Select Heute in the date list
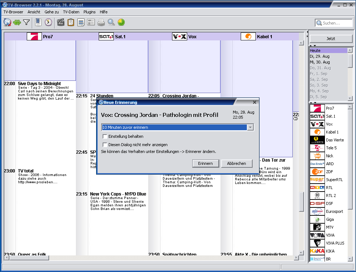Image resolution: width=356 pixels, height=272 pixels. [x=329, y=51]
